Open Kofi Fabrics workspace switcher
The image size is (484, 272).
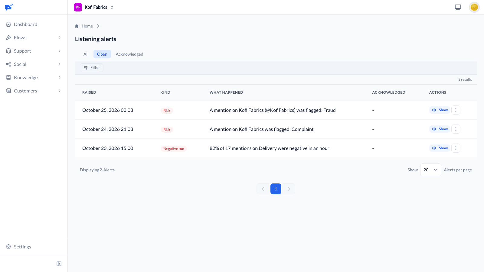pyautogui.click(x=94, y=7)
